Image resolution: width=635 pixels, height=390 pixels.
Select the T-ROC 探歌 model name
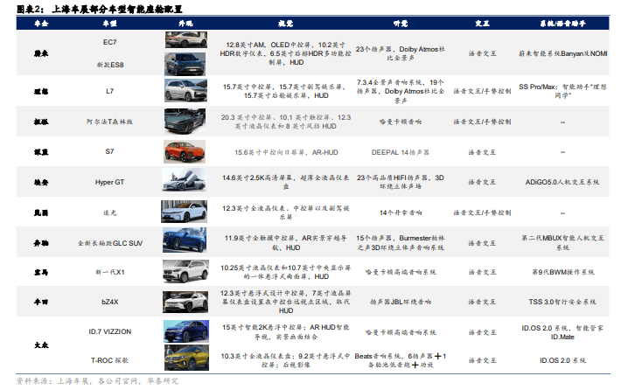[109, 360]
